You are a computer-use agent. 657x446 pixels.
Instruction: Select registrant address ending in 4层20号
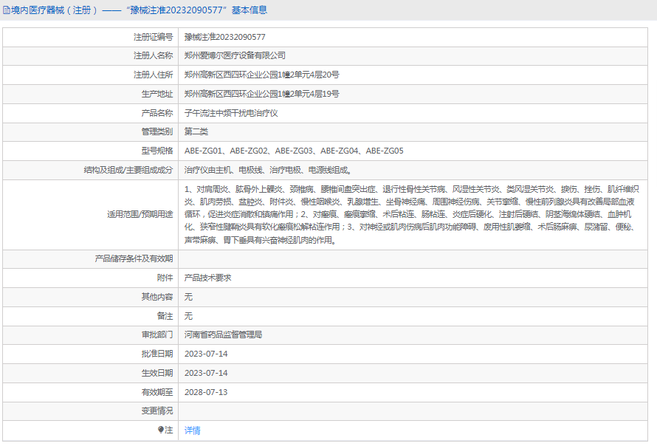click(x=262, y=75)
